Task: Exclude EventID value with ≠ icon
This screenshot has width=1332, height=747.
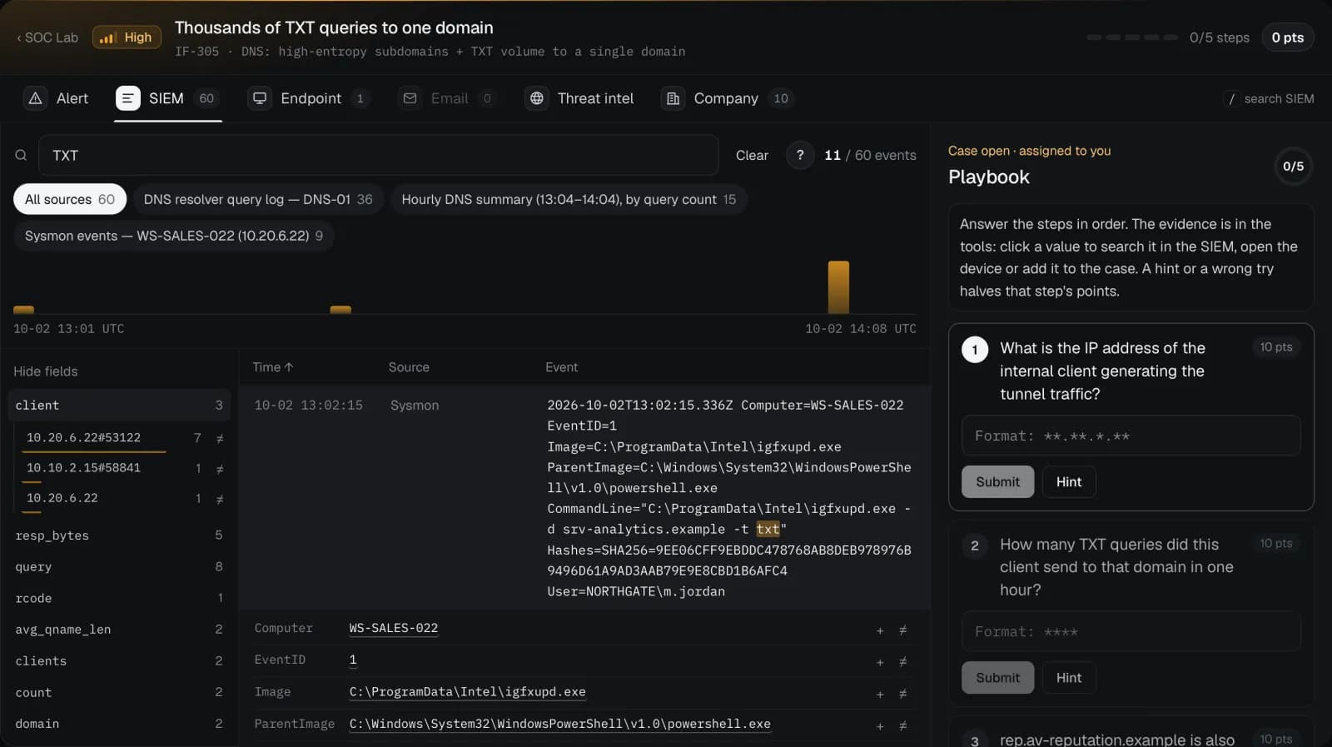Action: pyautogui.click(x=902, y=662)
